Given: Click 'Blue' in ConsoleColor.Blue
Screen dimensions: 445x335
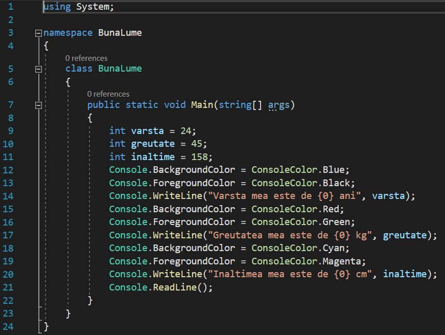Looking at the screenshot, I should pyautogui.click(x=334, y=170).
